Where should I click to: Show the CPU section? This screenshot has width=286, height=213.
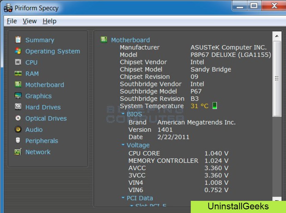[x=31, y=63]
